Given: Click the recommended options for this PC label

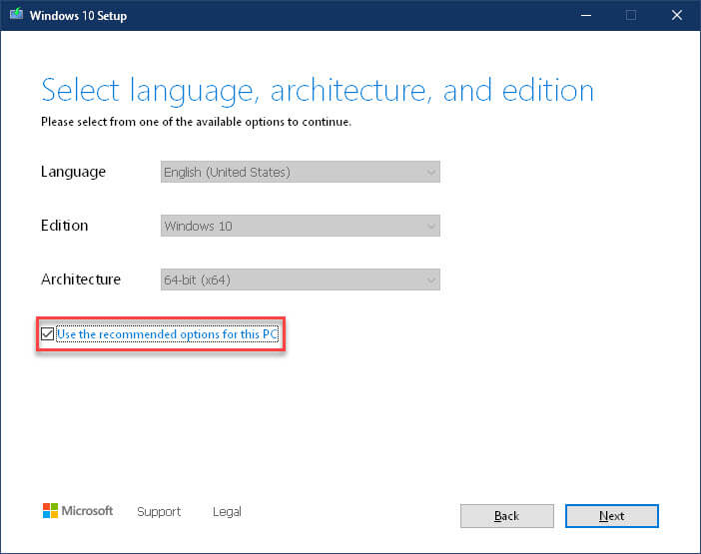Looking at the screenshot, I should (x=167, y=334).
